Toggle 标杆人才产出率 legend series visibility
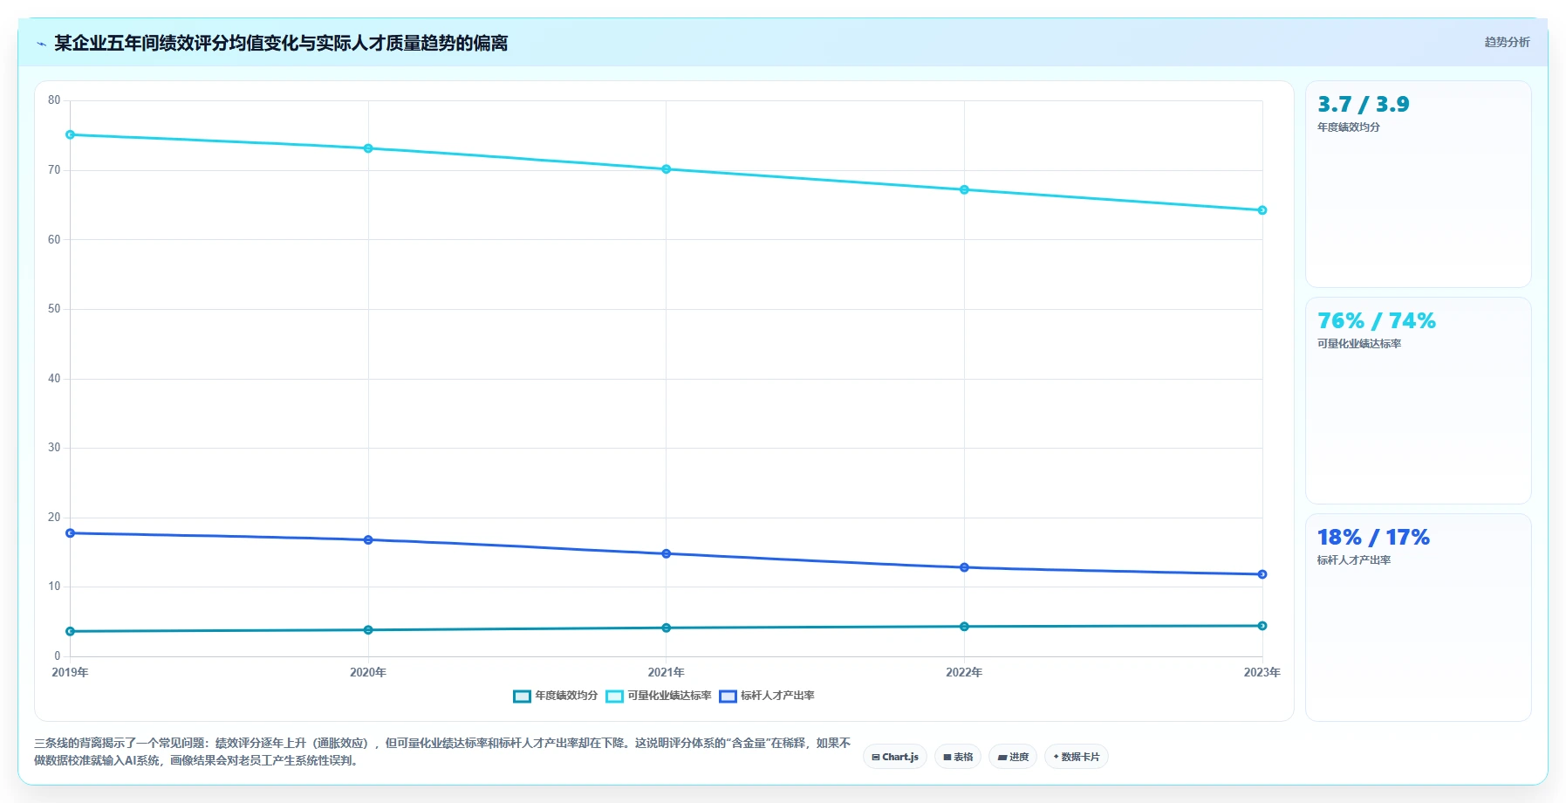This screenshot has height=803, width=1566. (767, 696)
